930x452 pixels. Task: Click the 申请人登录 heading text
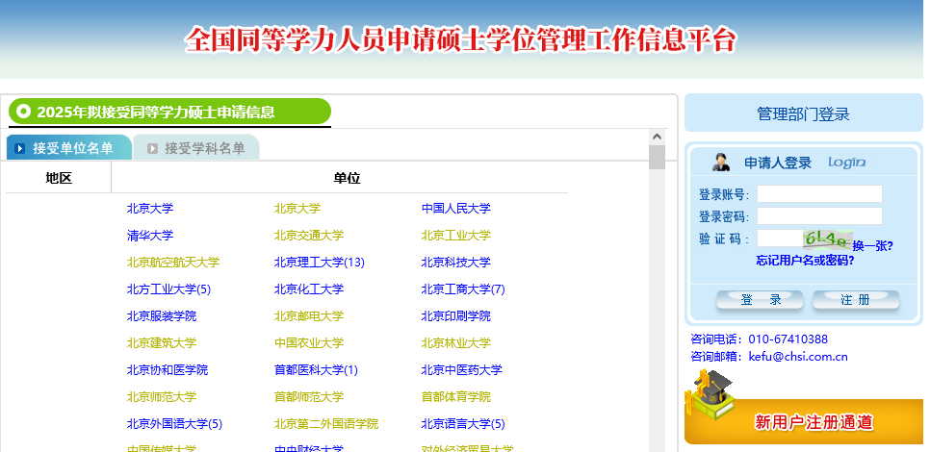(x=778, y=163)
